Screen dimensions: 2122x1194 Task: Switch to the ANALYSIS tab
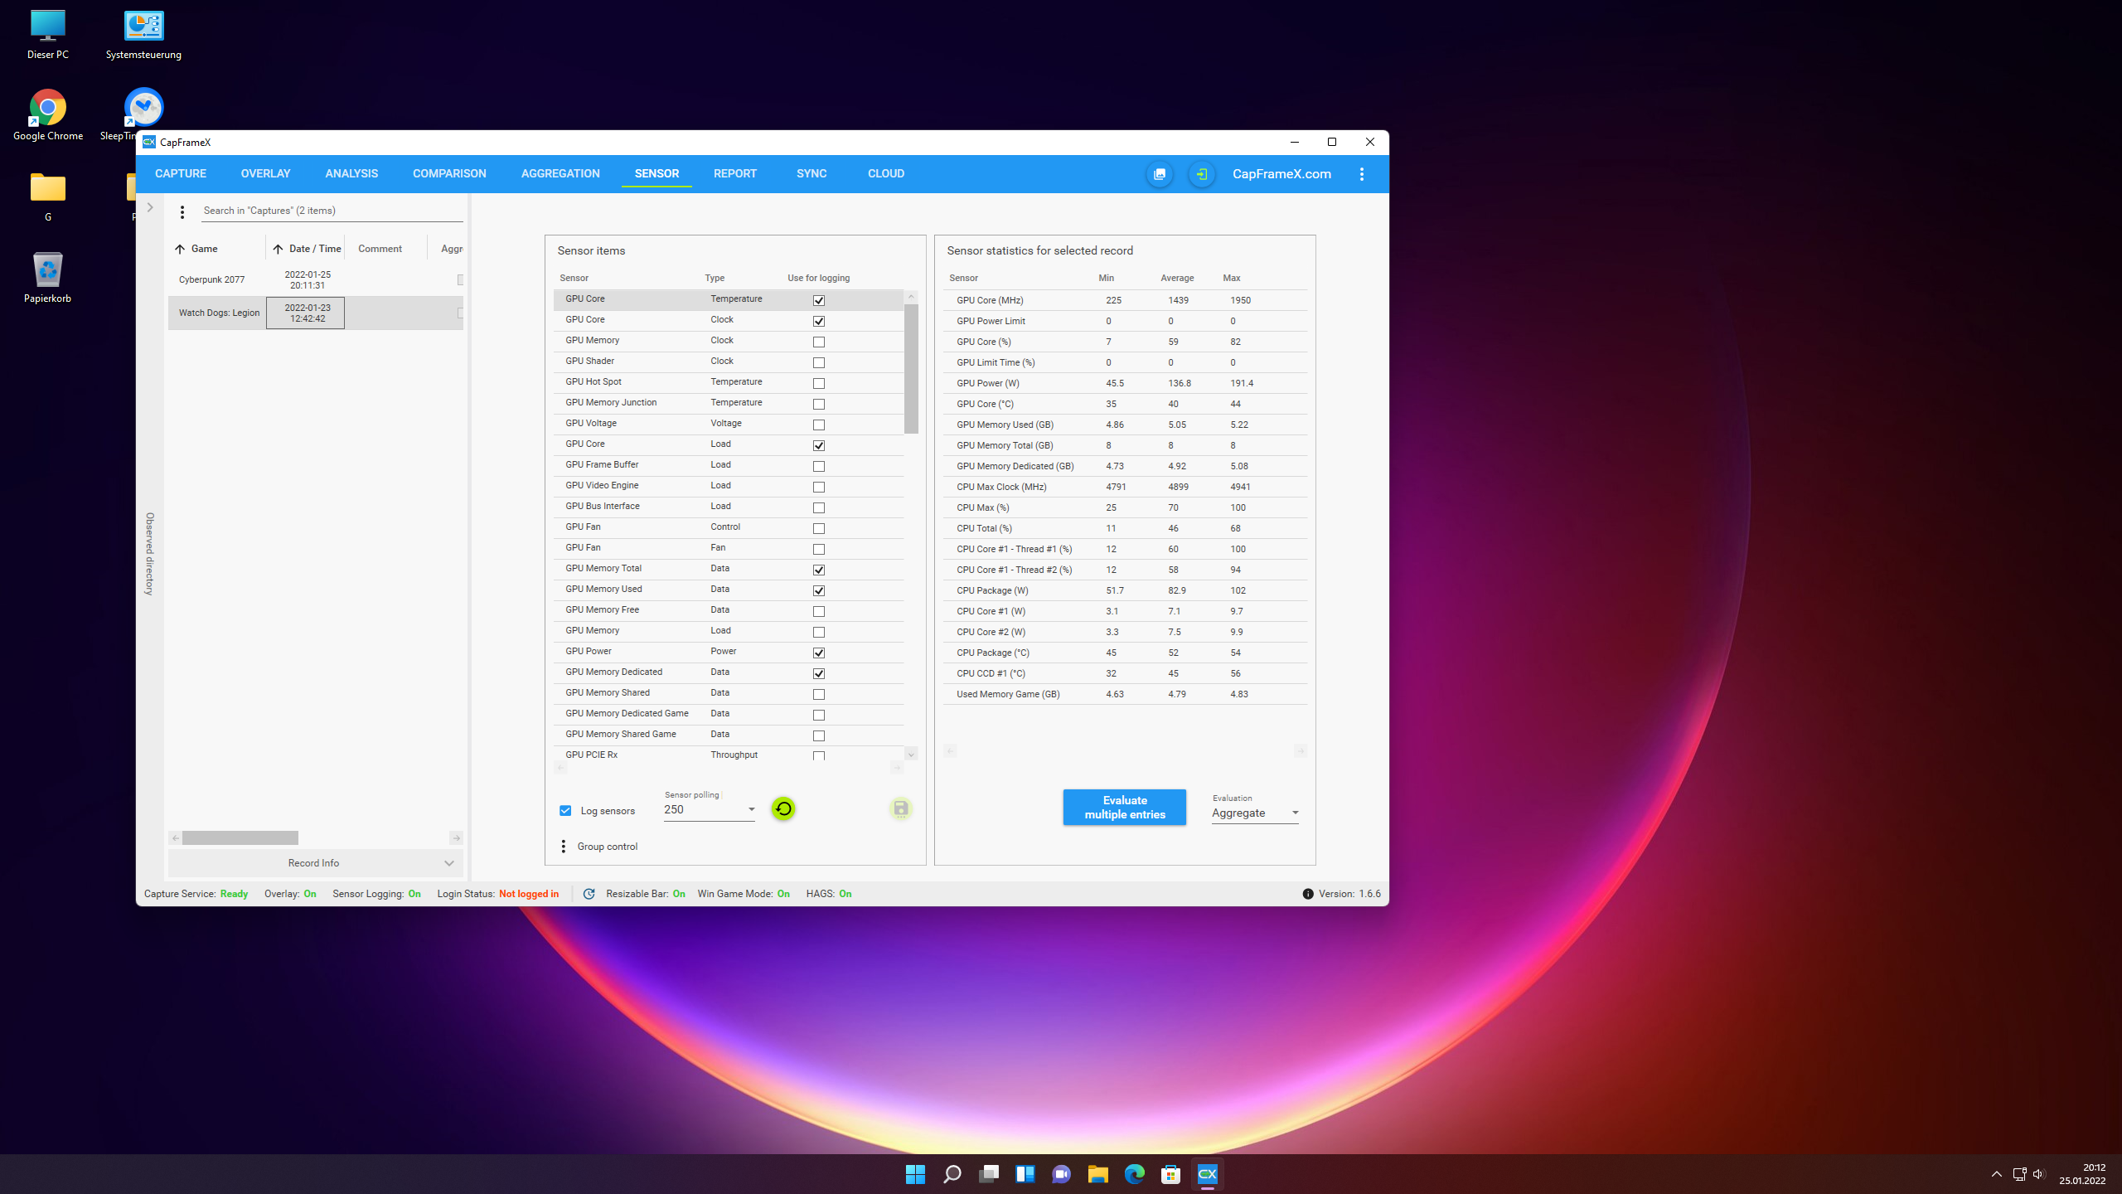tap(351, 174)
